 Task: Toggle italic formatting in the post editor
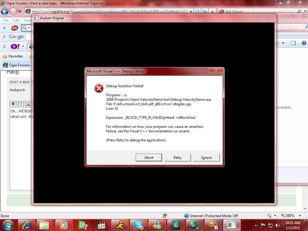click(21, 104)
